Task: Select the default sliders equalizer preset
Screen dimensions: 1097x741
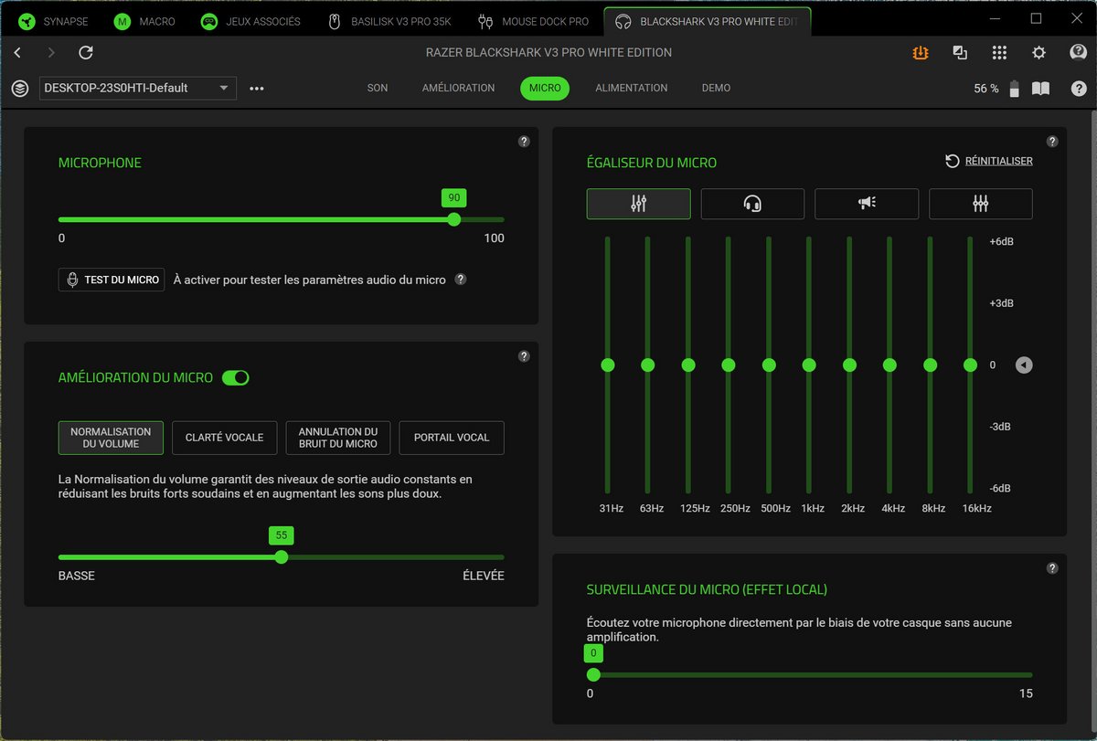Action: pos(639,204)
